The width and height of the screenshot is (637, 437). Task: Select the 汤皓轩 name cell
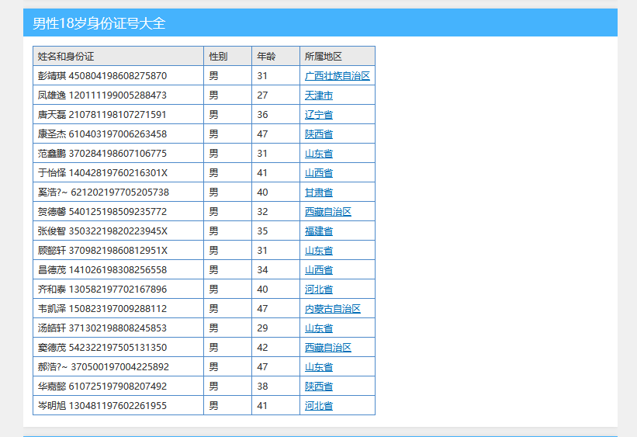tap(118, 328)
